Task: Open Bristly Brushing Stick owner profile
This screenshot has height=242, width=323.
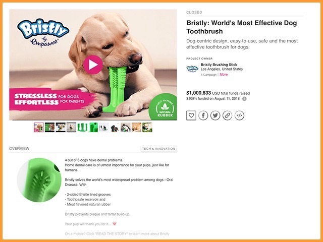Action: tap(219, 65)
